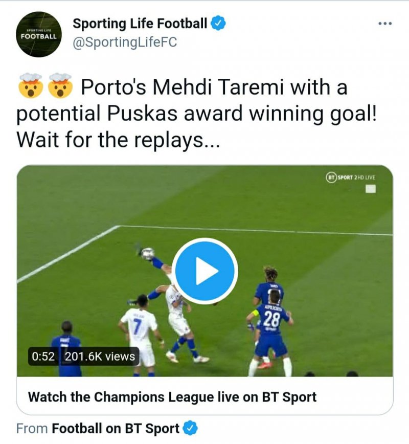Click verified badge next to Football on BT Sport
Viewport: 409px width, 444px height.
(x=191, y=429)
